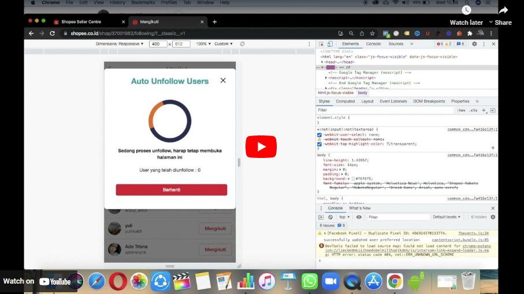Screen dimensions: 524x294
Task: Open What's New drawer tab
Action: 359,208
